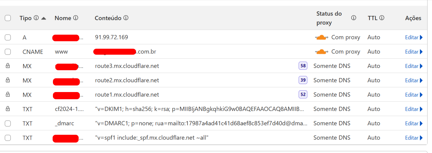Tick the CNAME www record checkbox
Image resolution: width=432 pixels, height=153 pixels.
pos(8,52)
